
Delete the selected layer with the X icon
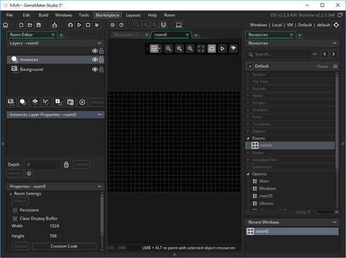pos(82,102)
